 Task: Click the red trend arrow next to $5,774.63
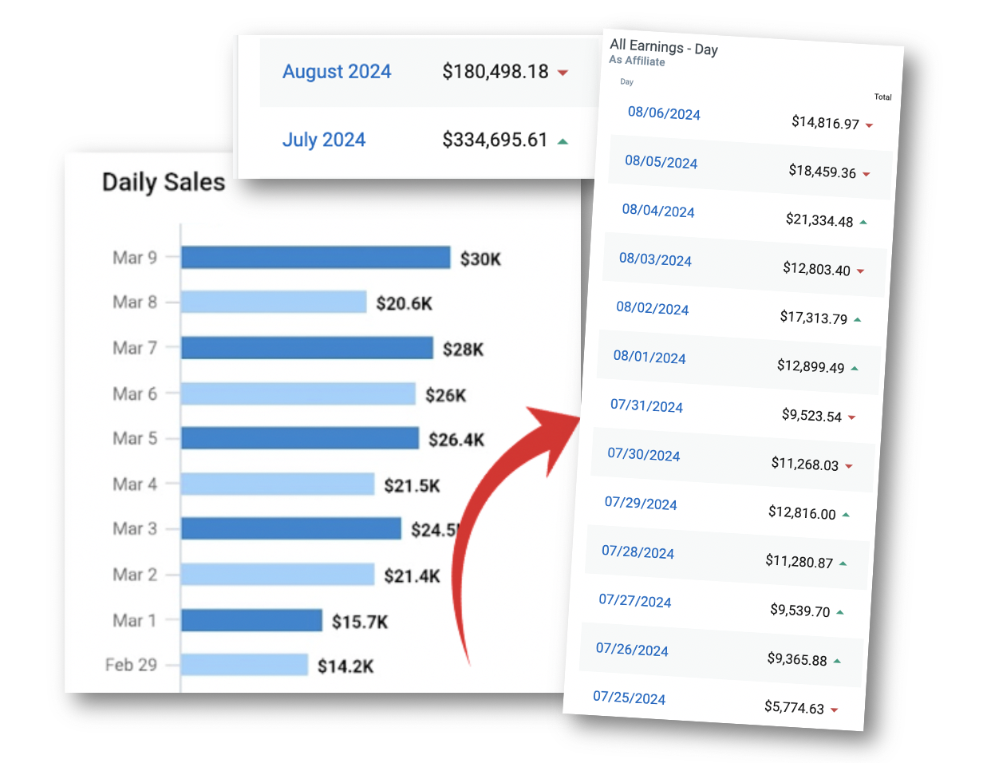click(x=834, y=710)
